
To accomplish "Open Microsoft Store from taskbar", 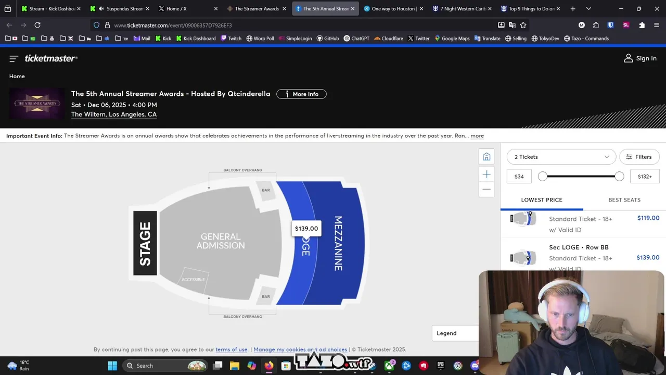I will point(286,366).
